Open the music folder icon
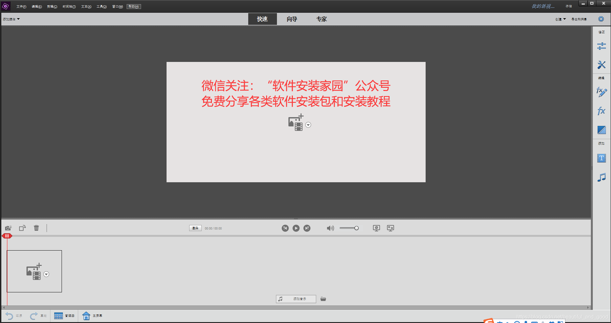This screenshot has width=611, height=323. coord(323,299)
